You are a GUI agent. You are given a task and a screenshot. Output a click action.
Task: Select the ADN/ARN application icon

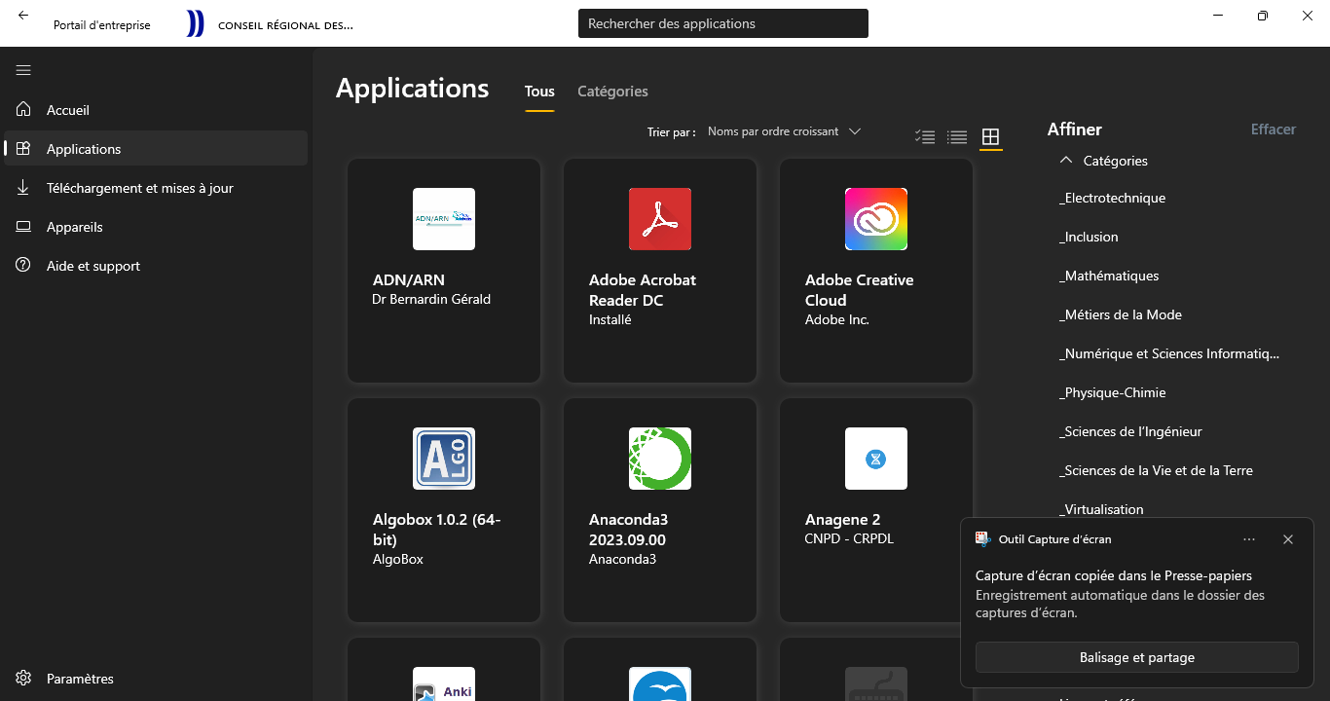click(x=443, y=219)
